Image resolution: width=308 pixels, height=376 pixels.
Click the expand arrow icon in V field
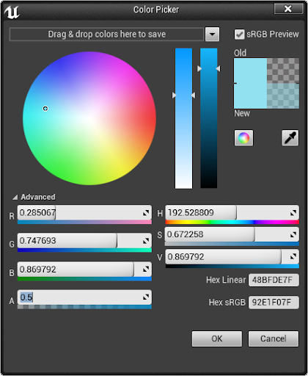click(293, 256)
